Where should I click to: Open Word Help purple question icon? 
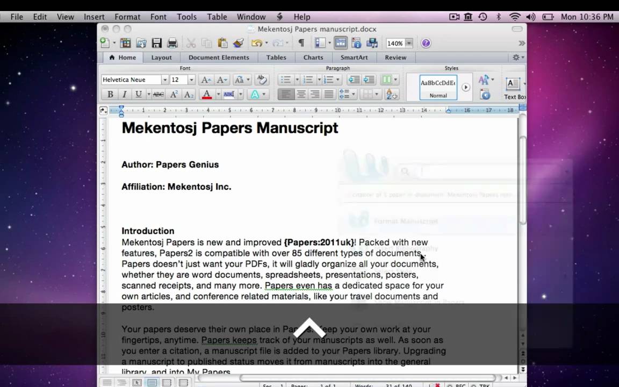426,43
